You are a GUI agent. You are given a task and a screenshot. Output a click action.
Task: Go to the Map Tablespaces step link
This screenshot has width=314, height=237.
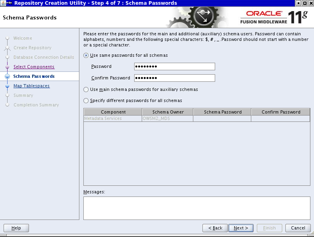click(31, 86)
